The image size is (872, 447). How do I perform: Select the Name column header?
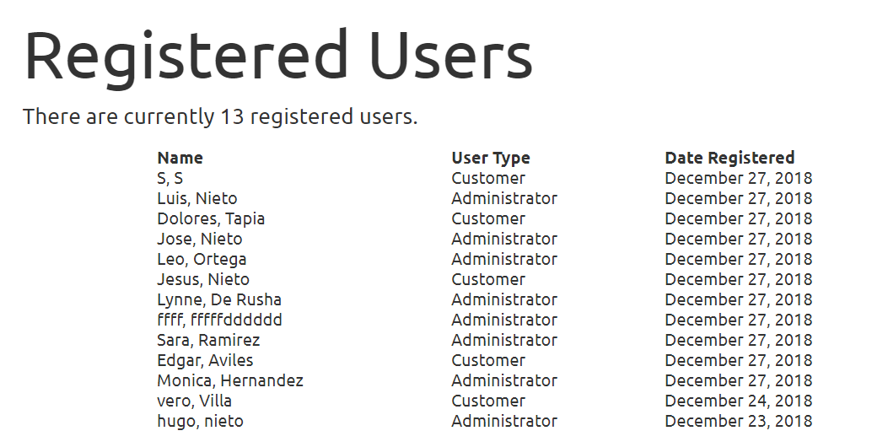(x=180, y=158)
